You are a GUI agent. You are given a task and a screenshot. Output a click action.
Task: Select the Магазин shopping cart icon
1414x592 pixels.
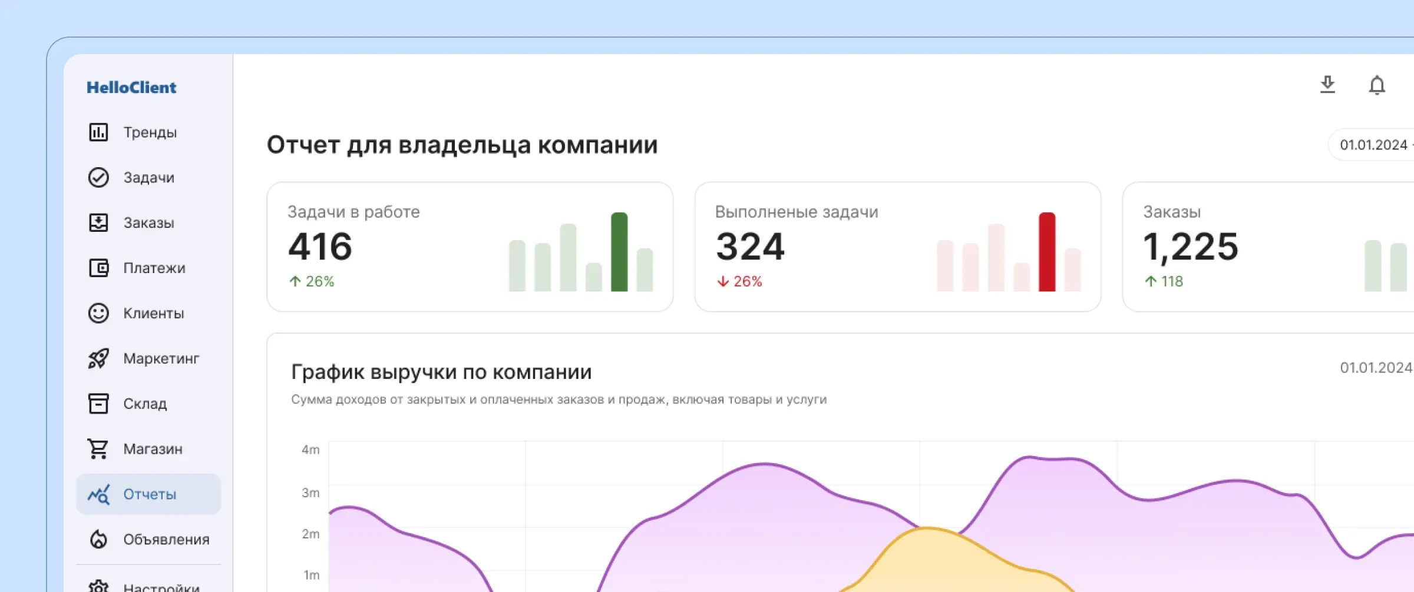click(x=98, y=448)
